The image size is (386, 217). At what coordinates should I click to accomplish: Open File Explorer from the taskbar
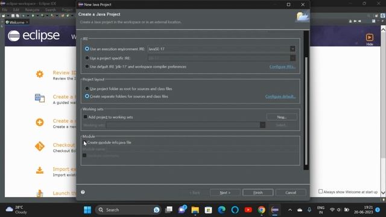coord(195,210)
